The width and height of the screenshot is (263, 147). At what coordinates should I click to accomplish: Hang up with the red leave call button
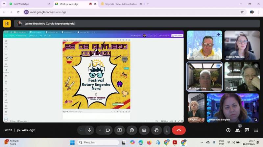click(x=179, y=130)
